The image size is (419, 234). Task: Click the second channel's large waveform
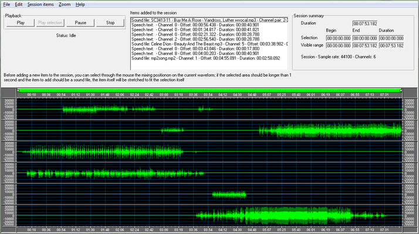[330, 130]
